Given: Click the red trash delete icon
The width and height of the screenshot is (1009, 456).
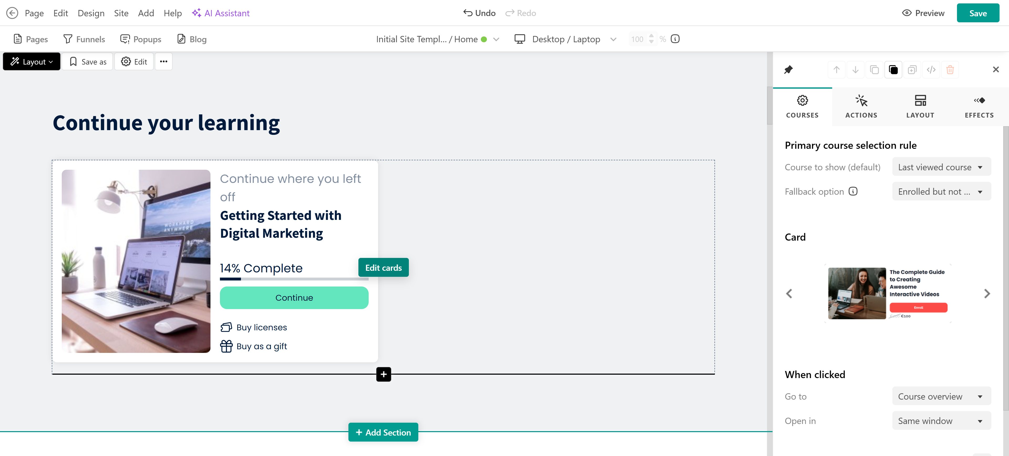Looking at the screenshot, I should (x=950, y=70).
